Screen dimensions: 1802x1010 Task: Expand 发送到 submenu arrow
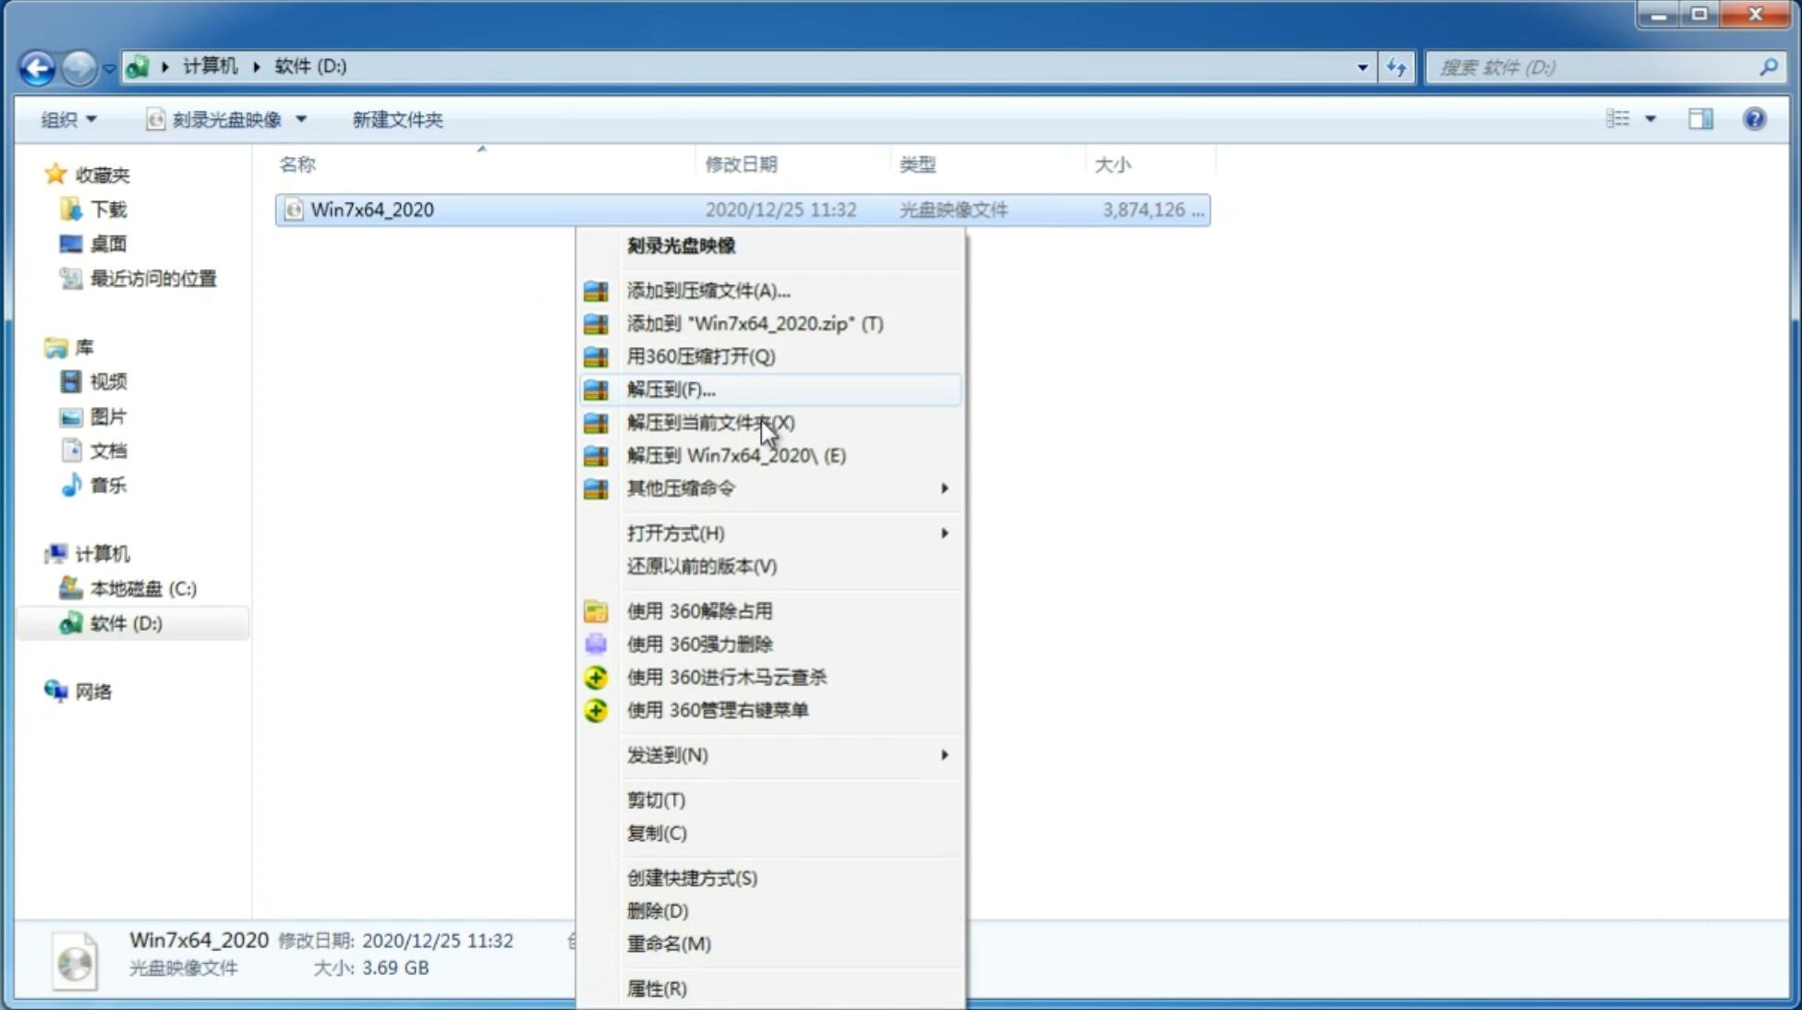click(944, 755)
